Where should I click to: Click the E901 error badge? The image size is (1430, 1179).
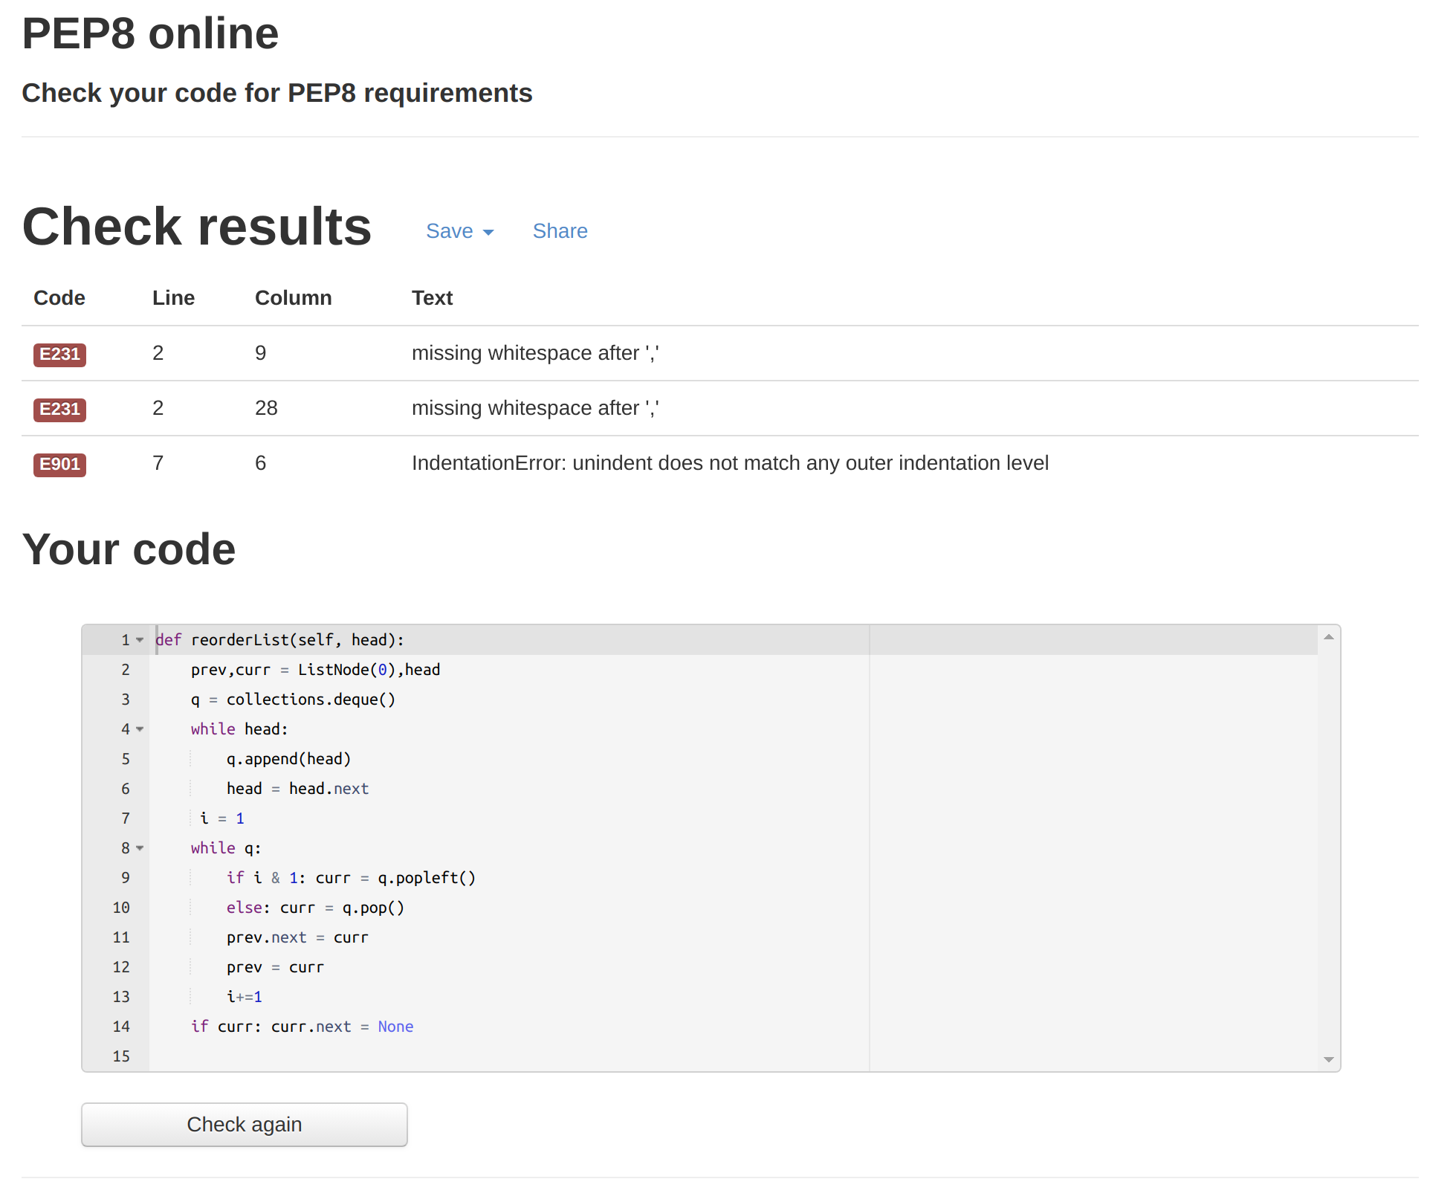[59, 464]
